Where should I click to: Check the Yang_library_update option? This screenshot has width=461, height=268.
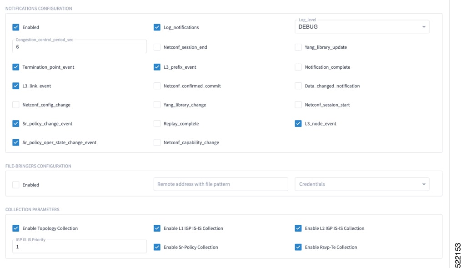click(x=298, y=47)
